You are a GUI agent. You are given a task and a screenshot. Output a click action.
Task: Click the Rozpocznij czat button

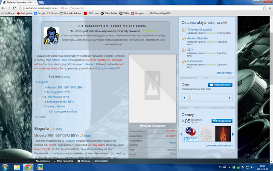220,85
